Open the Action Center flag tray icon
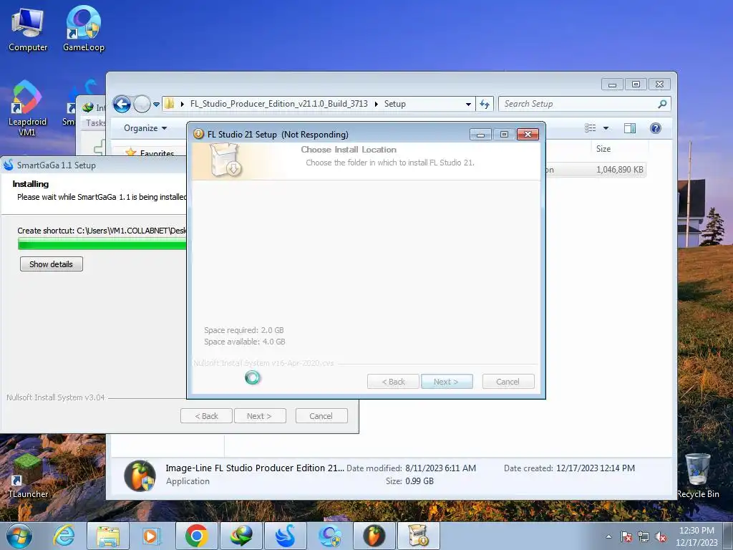 (x=626, y=537)
